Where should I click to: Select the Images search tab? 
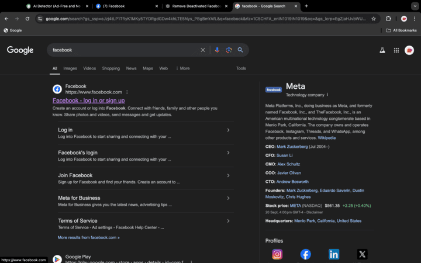(70, 68)
